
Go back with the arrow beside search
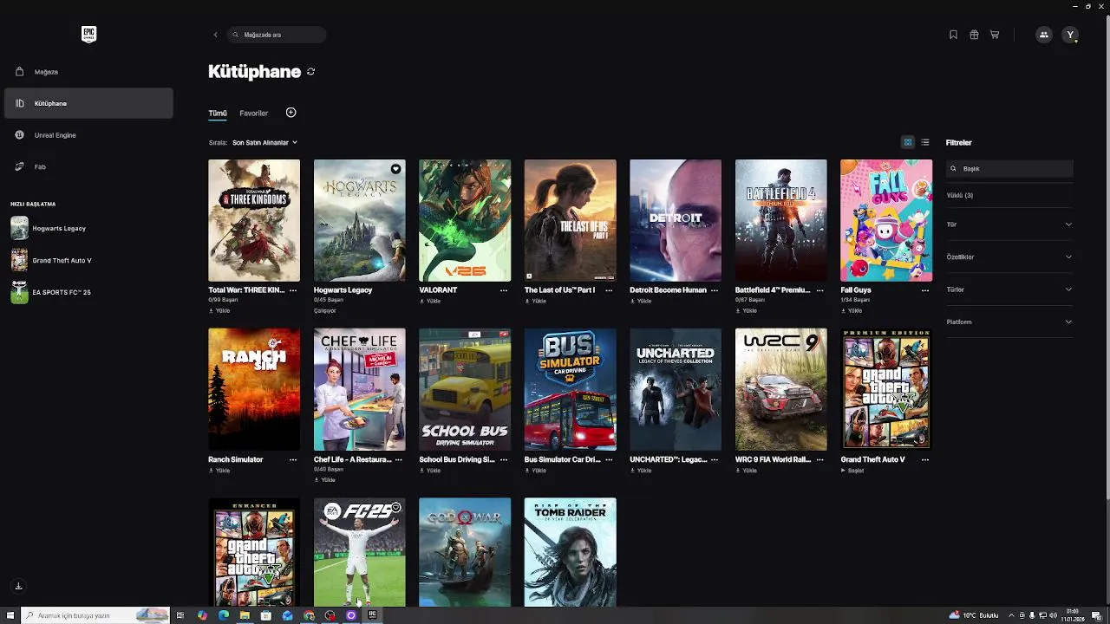click(x=215, y=35)
